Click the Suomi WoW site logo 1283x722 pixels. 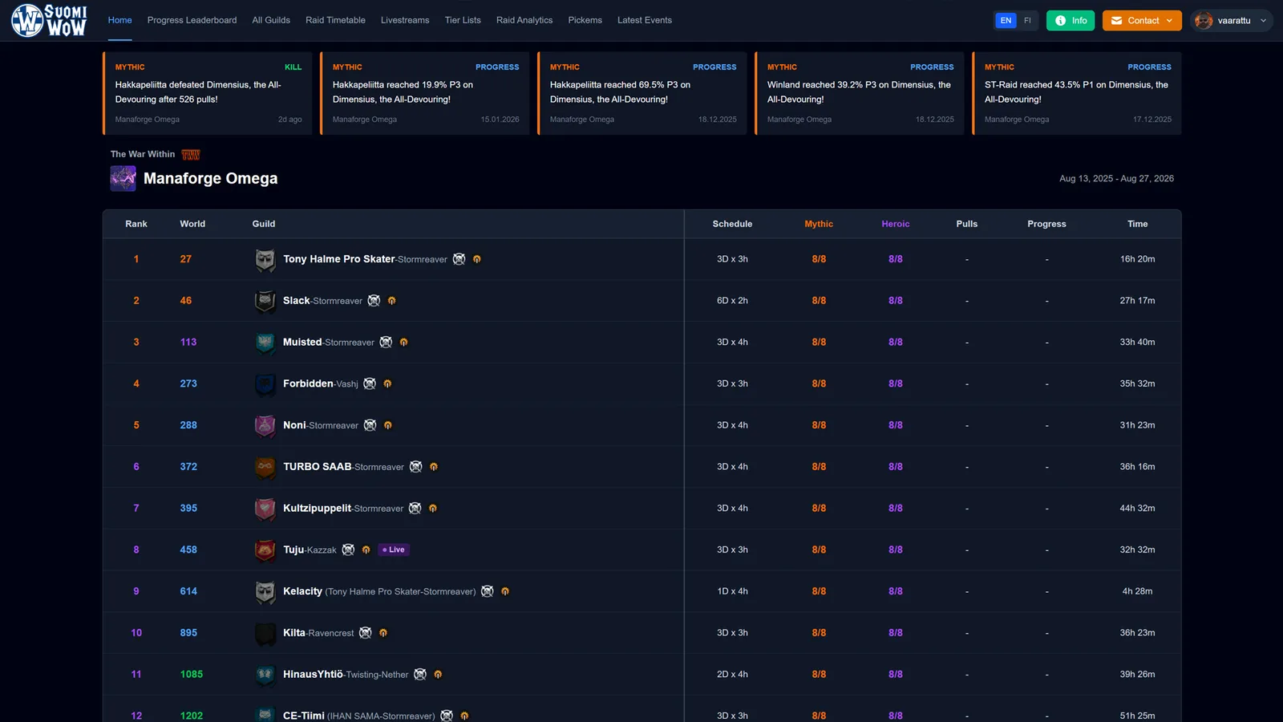49,20
